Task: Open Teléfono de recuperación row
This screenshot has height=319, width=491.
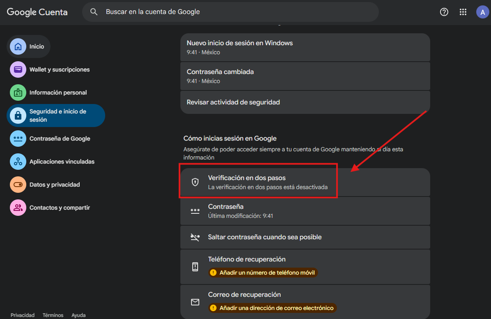Action: (305, 267)
